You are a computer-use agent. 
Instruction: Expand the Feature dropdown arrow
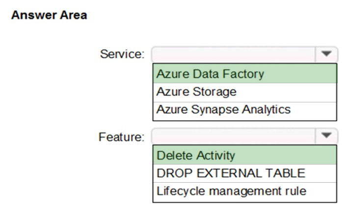326,136
